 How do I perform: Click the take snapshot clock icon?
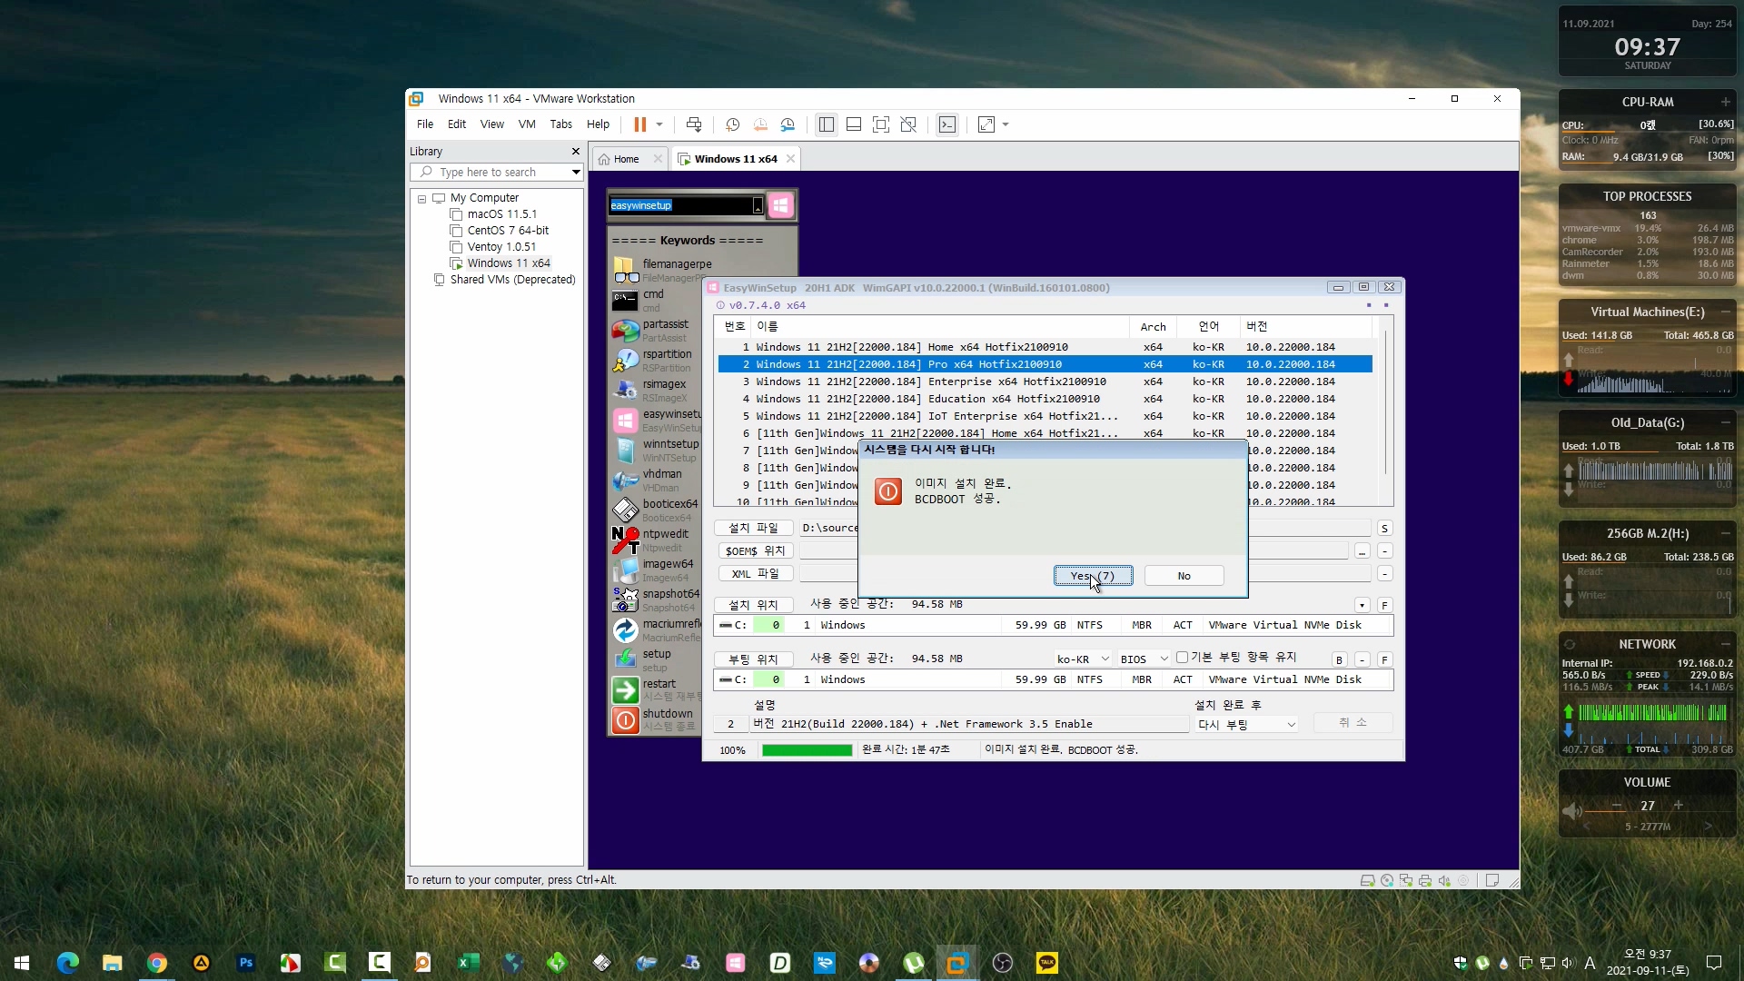[732, 124]
